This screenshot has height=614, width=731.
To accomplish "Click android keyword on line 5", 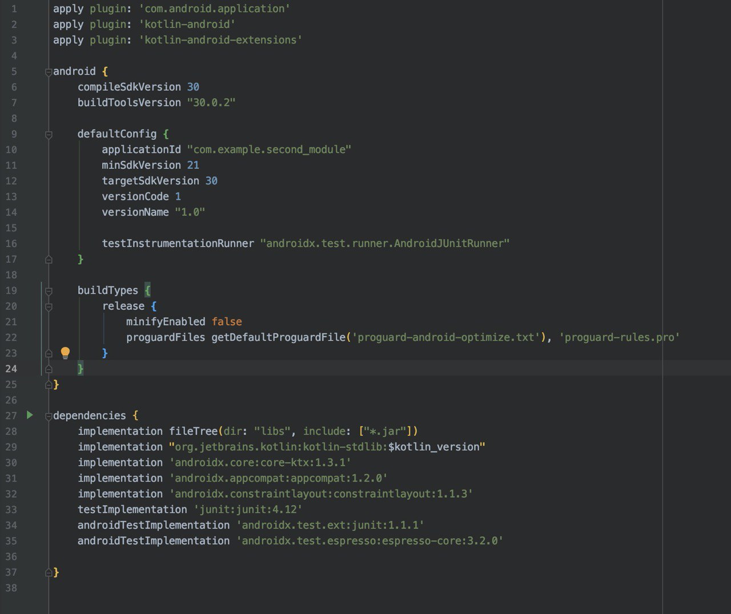I will [74, 71].
